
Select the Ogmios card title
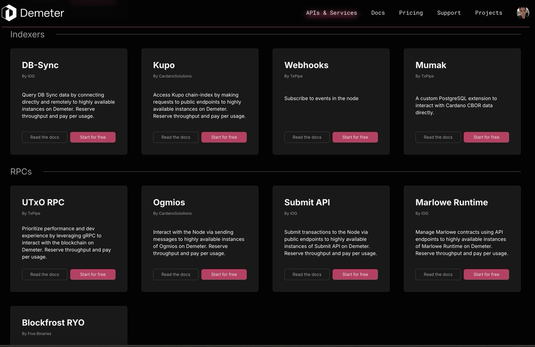pos(169,202)
